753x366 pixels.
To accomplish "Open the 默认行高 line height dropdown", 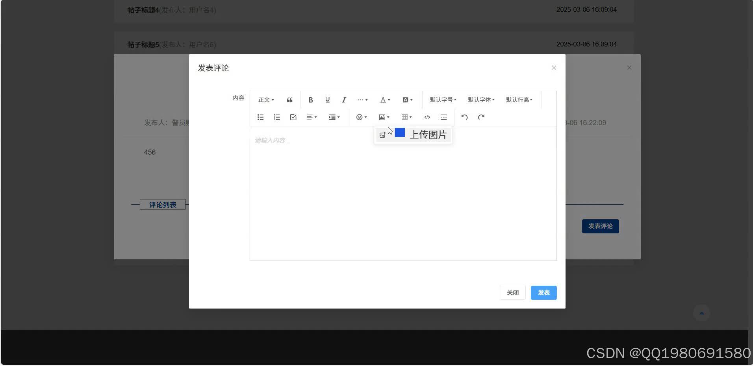I will coord(519,100).
